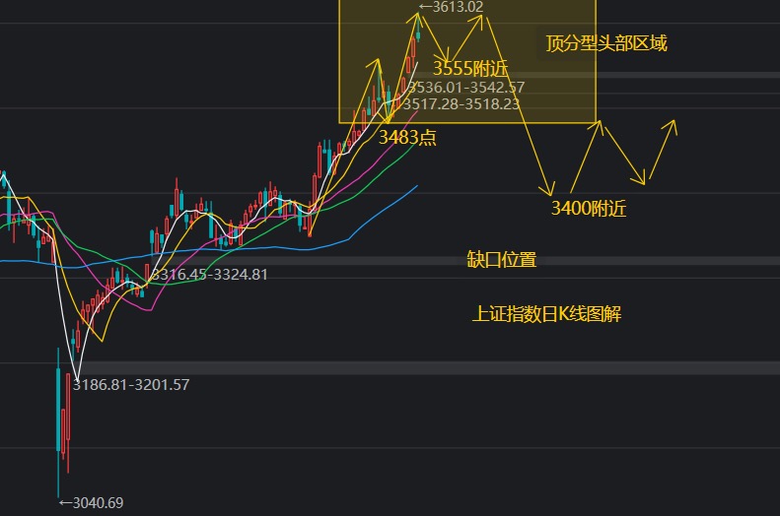
Task: Click the 上证指数日K线图解 title text
Action: (546, 314)
